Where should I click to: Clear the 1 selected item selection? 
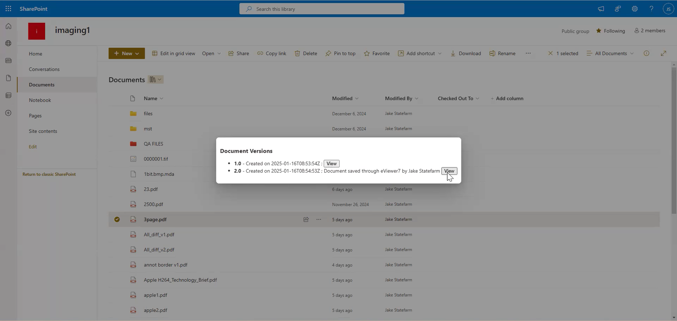551,53
